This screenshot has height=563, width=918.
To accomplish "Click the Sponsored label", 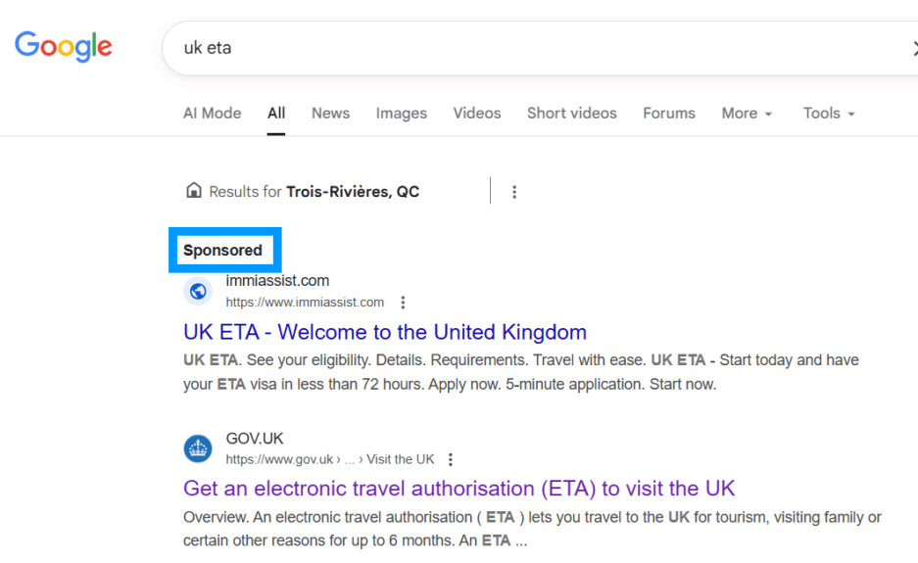I will click(x=222, y=250).
